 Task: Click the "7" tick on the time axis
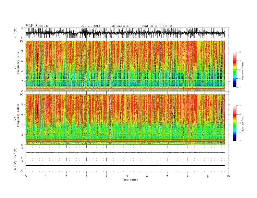[x=167, y=176]
